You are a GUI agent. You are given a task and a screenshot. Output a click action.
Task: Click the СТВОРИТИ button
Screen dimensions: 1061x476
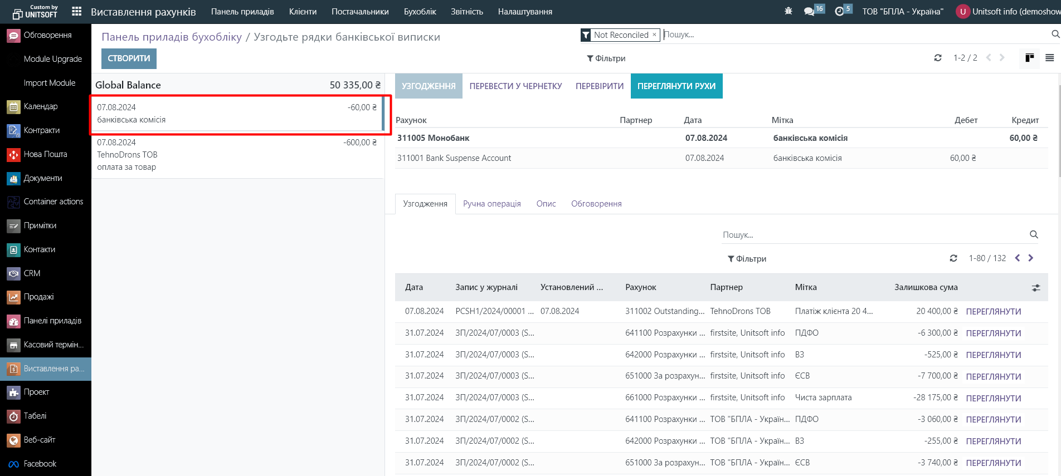tap(129, 58)
